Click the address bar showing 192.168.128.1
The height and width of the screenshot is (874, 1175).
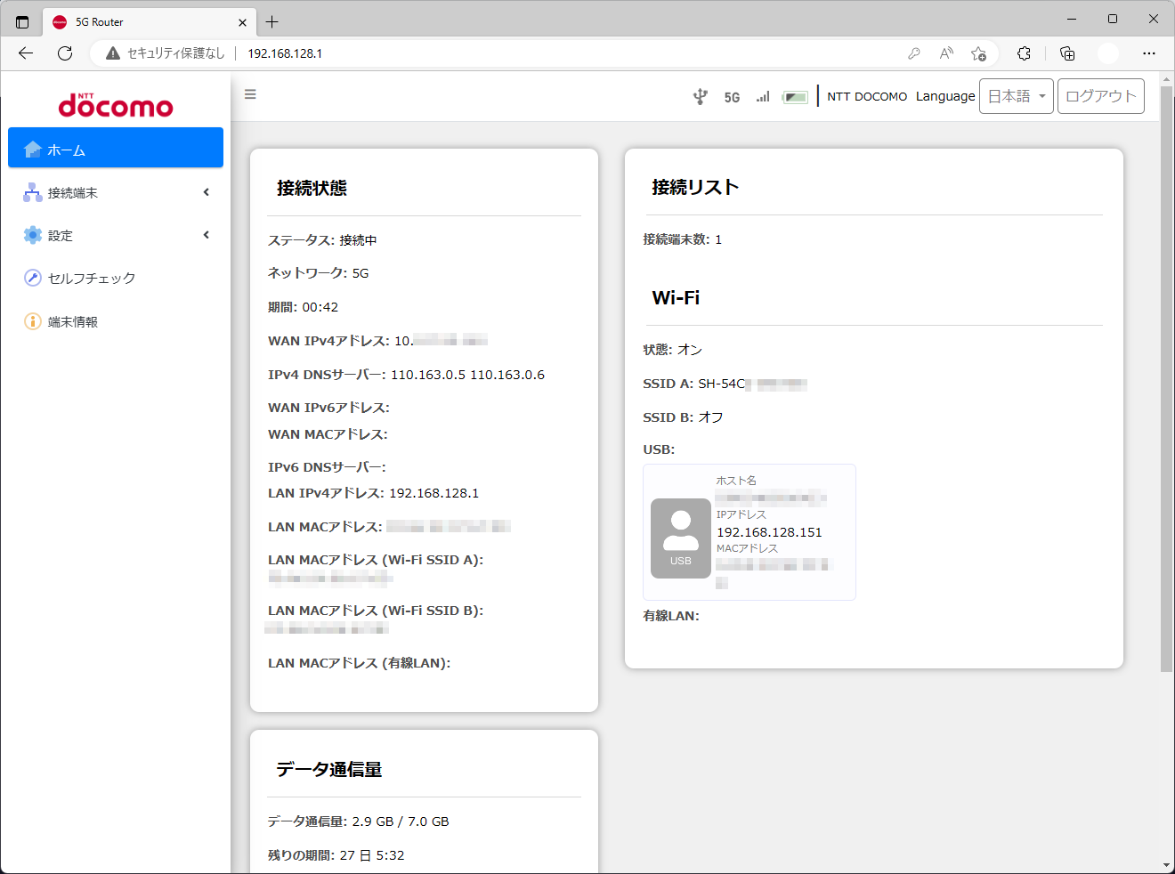pos(285,53)
